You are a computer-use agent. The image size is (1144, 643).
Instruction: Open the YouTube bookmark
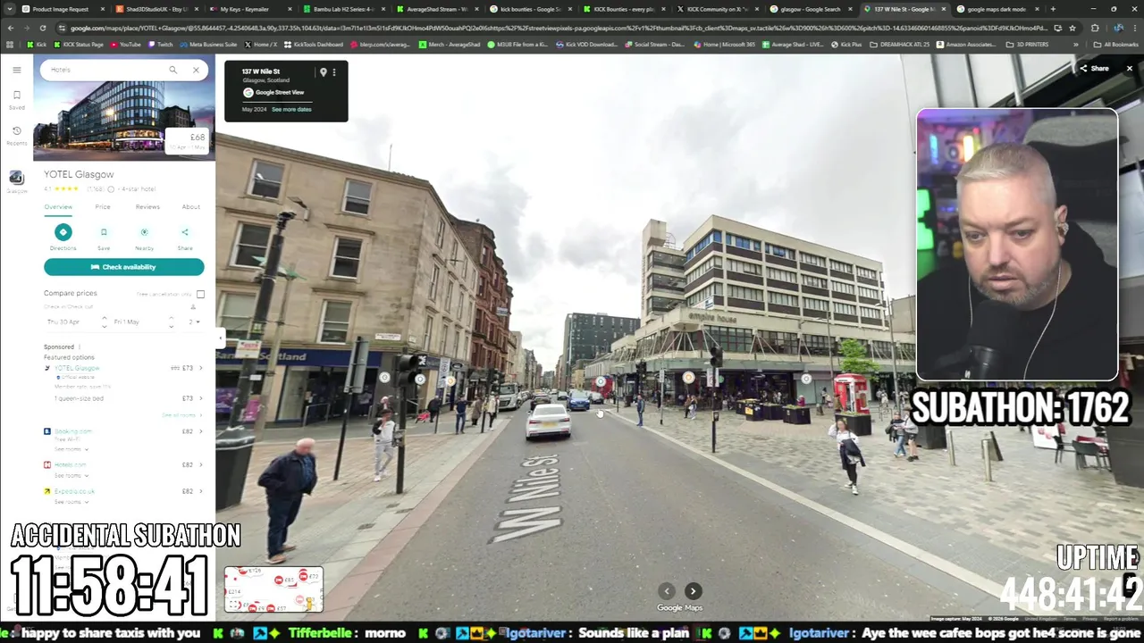click(x=125, y=44)
